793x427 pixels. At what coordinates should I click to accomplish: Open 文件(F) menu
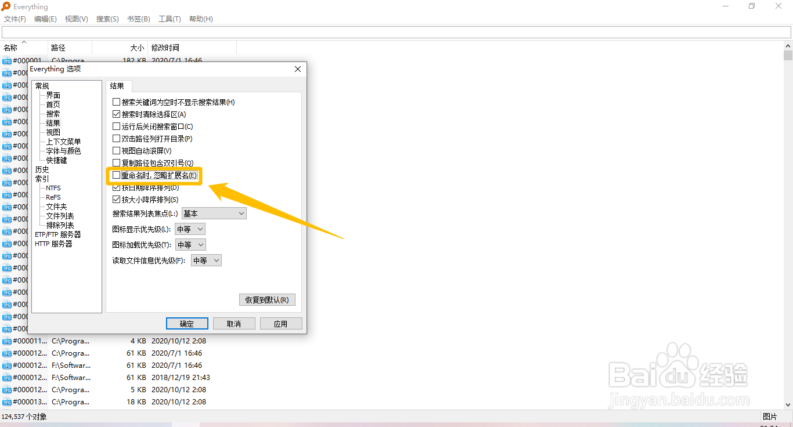click(15, 19)
